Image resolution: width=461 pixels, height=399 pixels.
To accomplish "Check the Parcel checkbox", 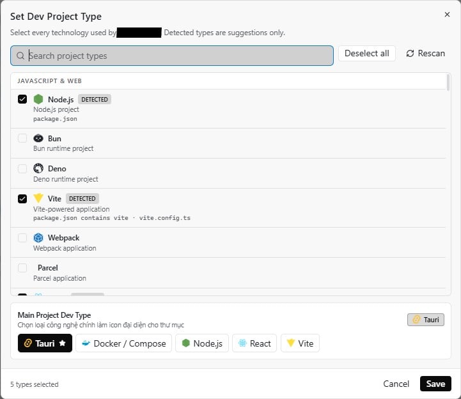I will pos(22,268).
